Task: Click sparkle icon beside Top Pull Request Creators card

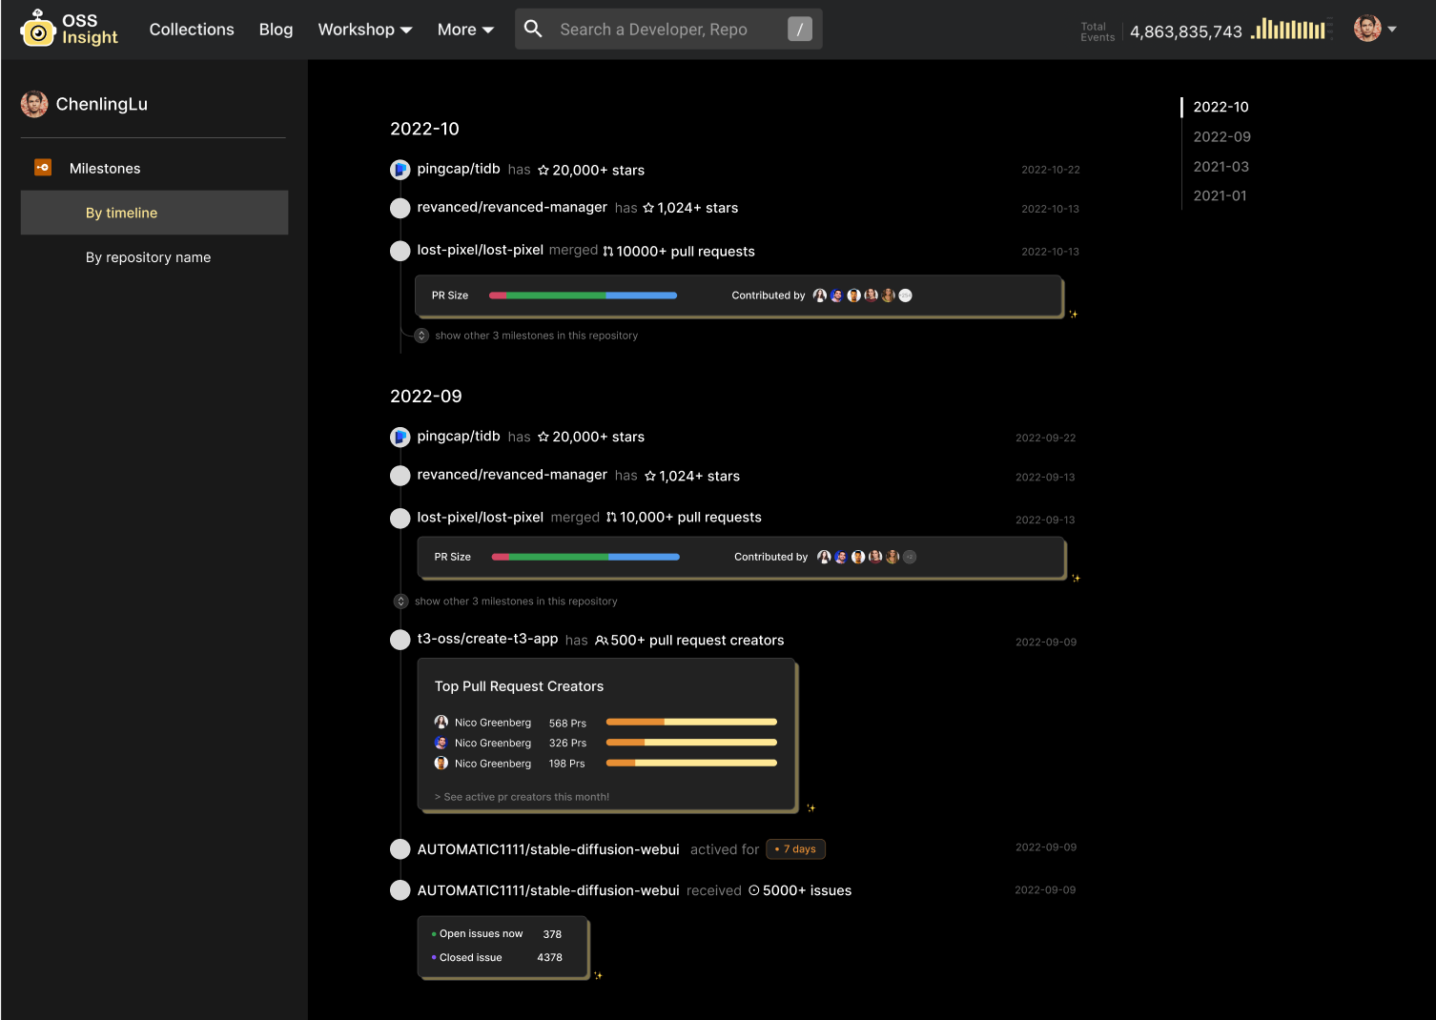Action: (x=811, y=808)
